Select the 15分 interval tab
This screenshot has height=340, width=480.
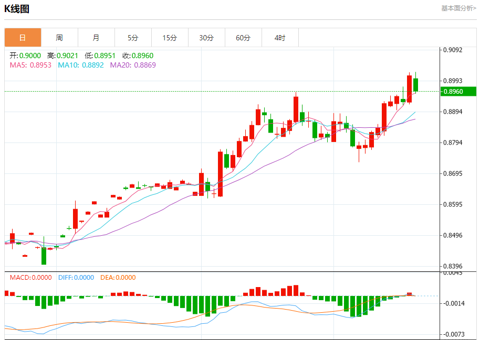pyautogui.click(x=170, y=38)
